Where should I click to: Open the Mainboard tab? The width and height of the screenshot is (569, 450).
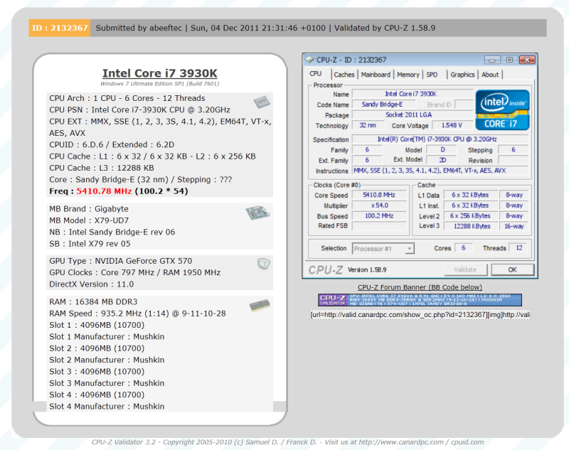pos(376,75)
